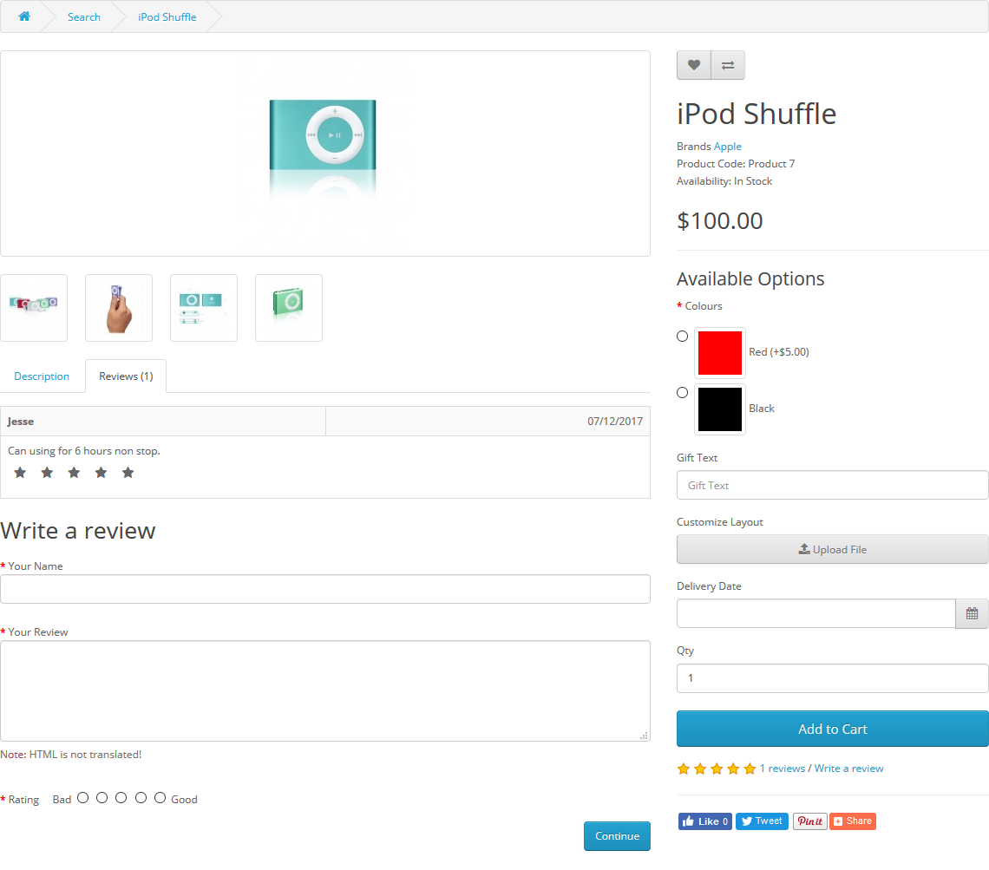Click the Write a review link
The height and width of the screenshot is (870, 989).
[x=848, y=769]
